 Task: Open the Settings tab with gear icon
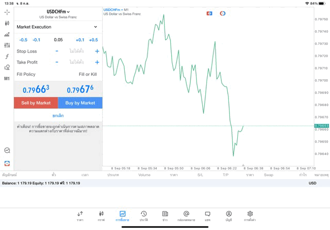pos(250,216)
